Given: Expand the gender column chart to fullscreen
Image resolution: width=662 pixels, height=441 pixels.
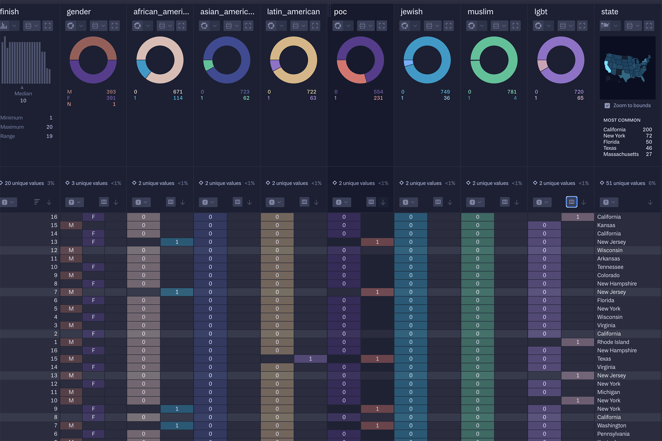Looking at the screenshot, I should click(x=114, y=26).
